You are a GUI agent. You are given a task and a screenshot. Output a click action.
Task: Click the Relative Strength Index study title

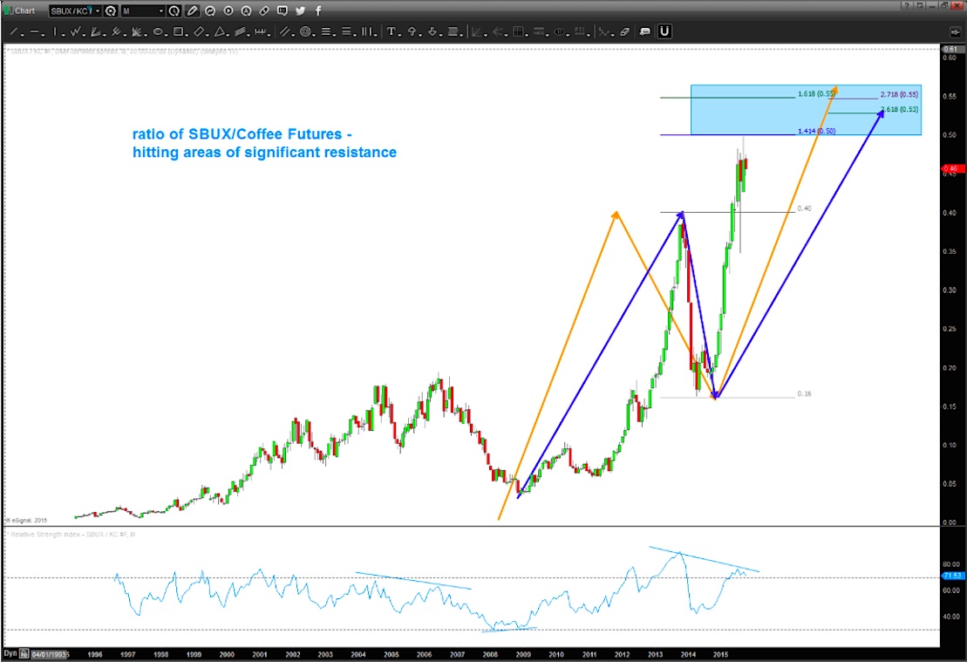click(72, 535)
